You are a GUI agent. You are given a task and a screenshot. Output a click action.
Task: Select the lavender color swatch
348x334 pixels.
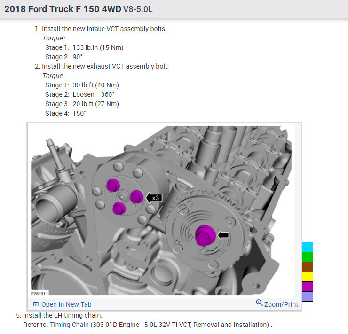308,296
